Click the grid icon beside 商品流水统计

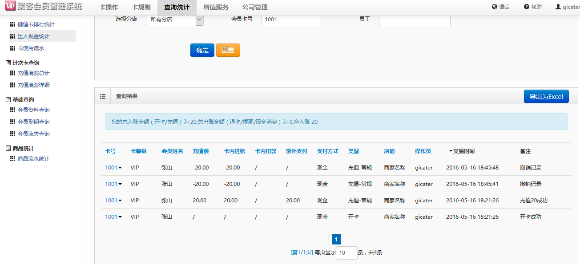(x=12, y=159)
